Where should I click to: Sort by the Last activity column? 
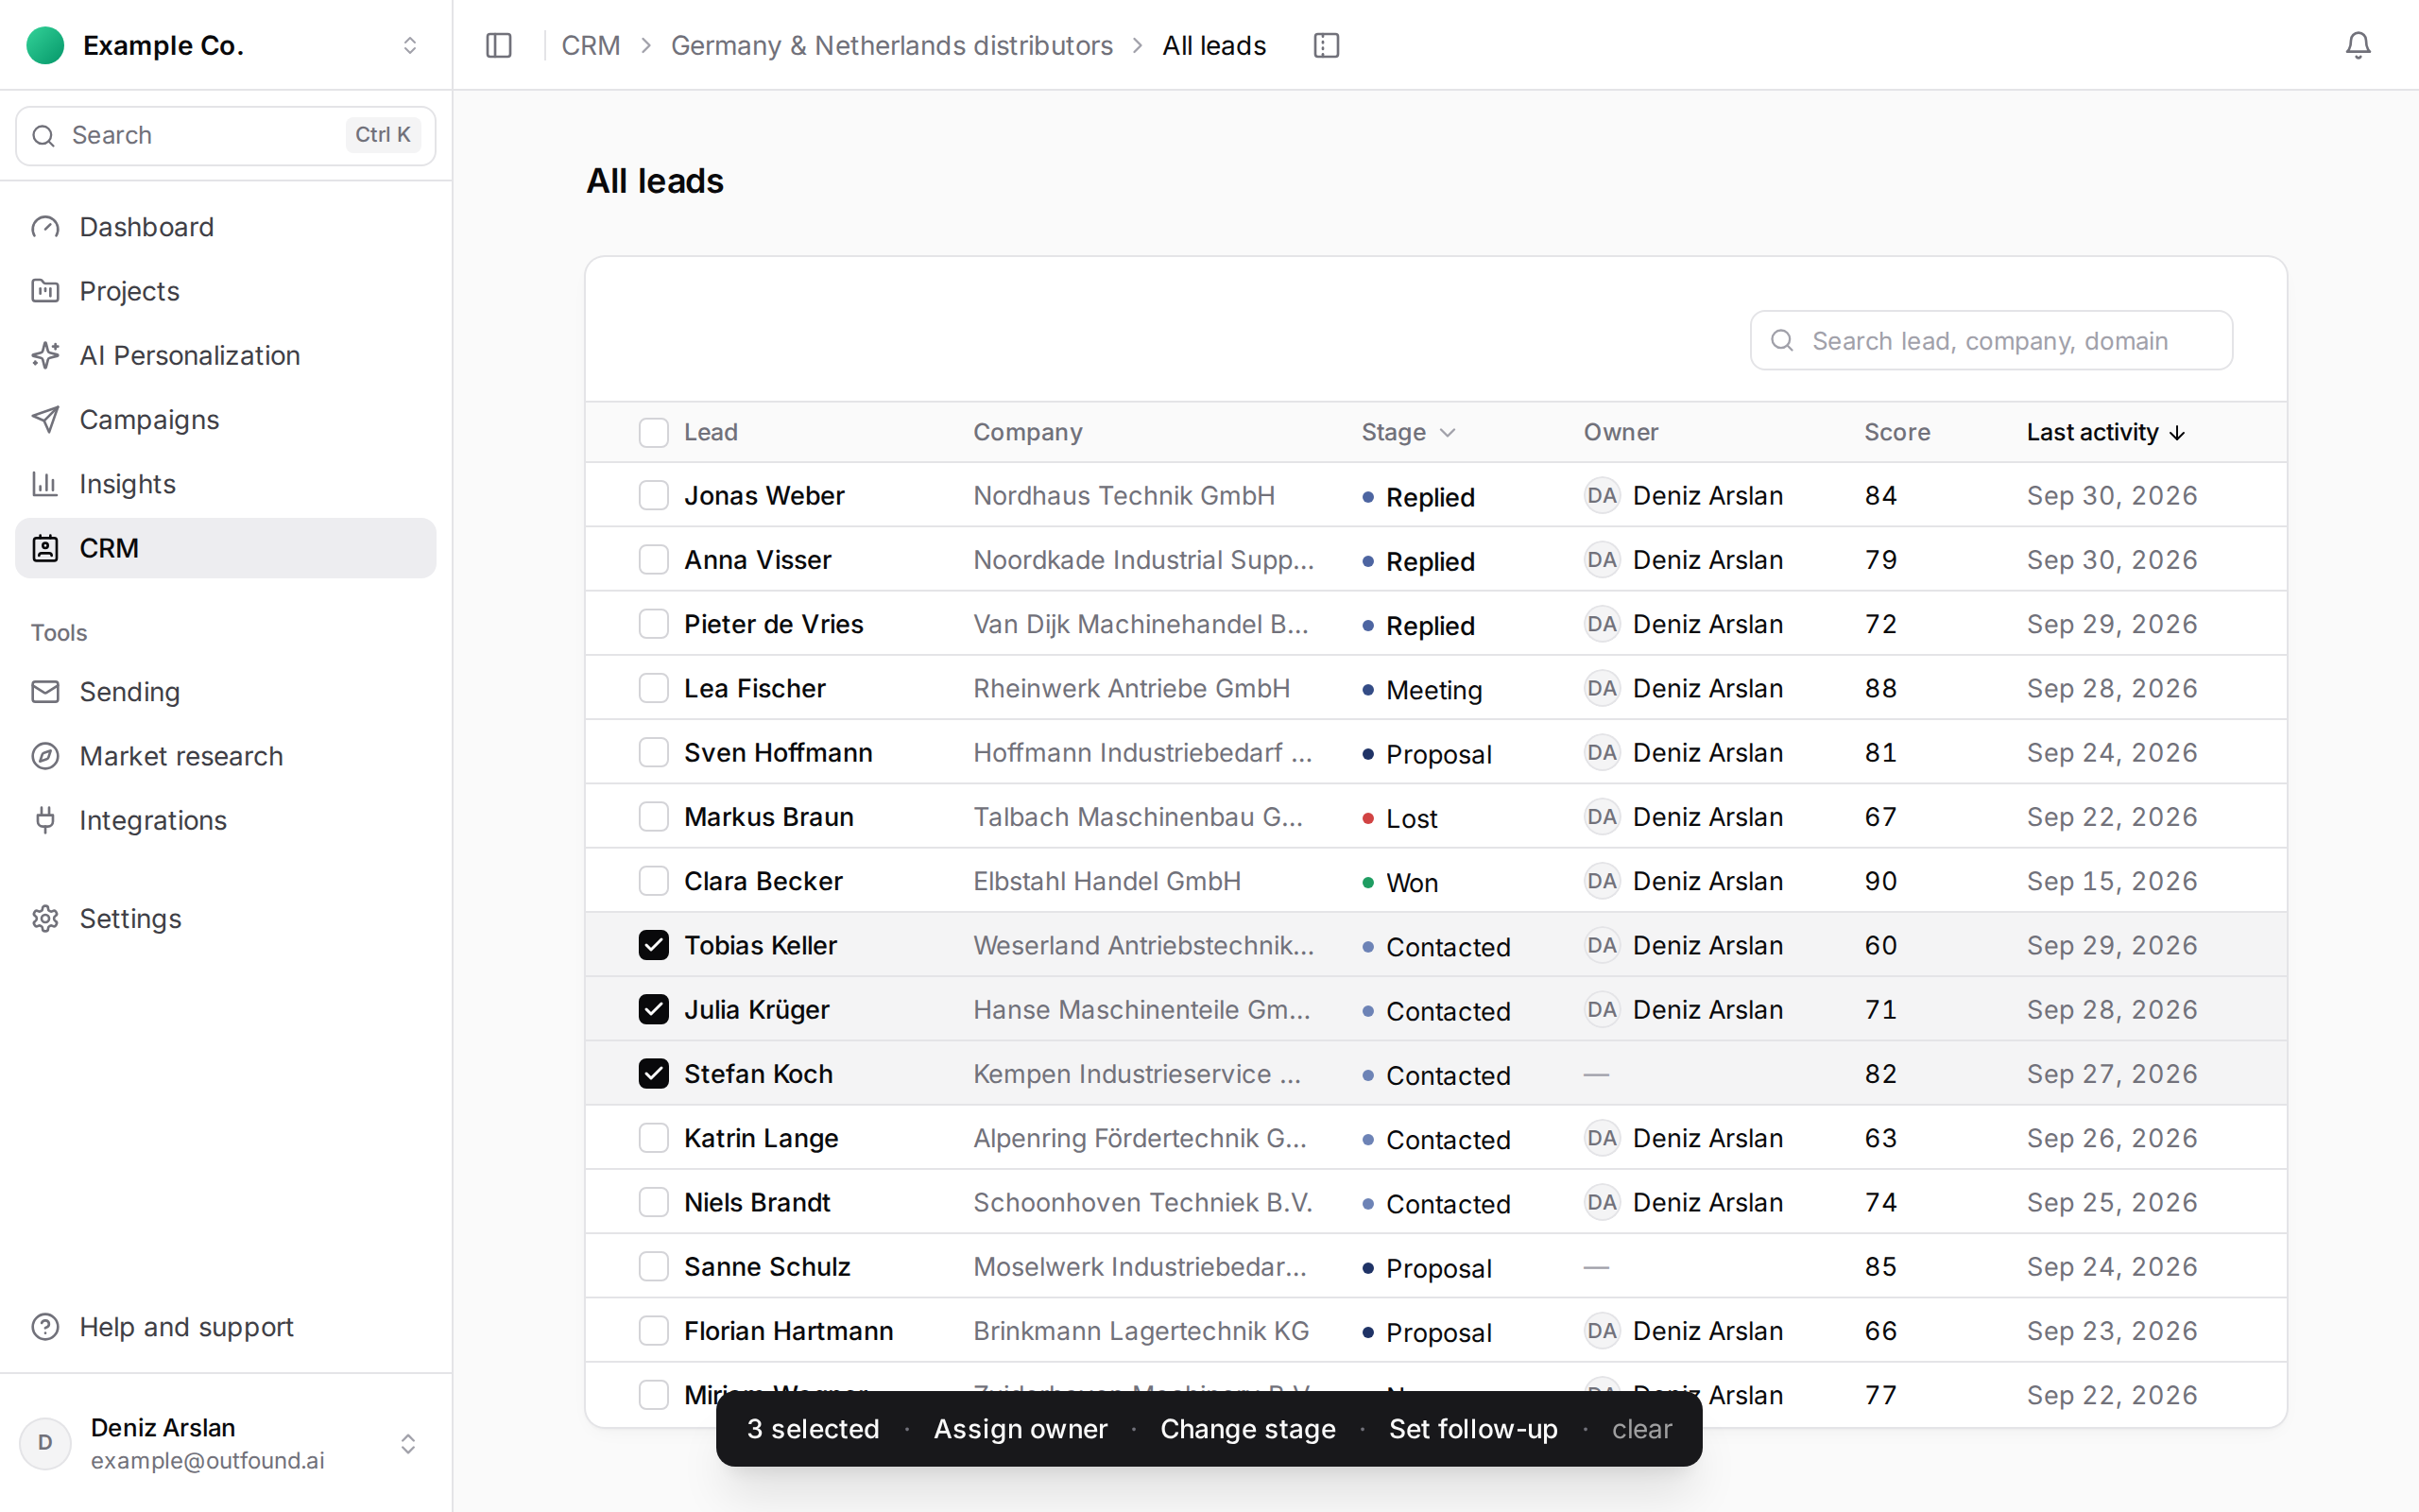pos(2105,432)
